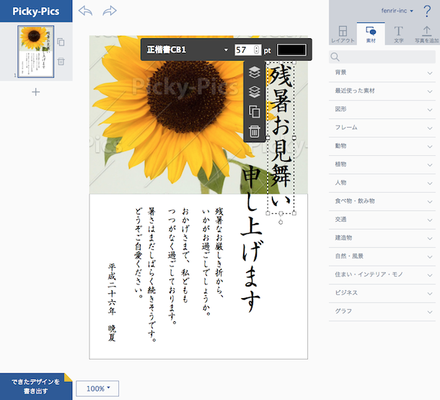Click できたデザインを書き出す export button

click(x=35, y=386)
